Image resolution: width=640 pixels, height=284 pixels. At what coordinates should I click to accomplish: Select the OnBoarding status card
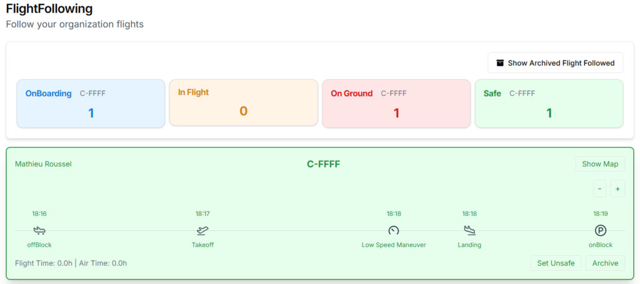click(91, 104)
